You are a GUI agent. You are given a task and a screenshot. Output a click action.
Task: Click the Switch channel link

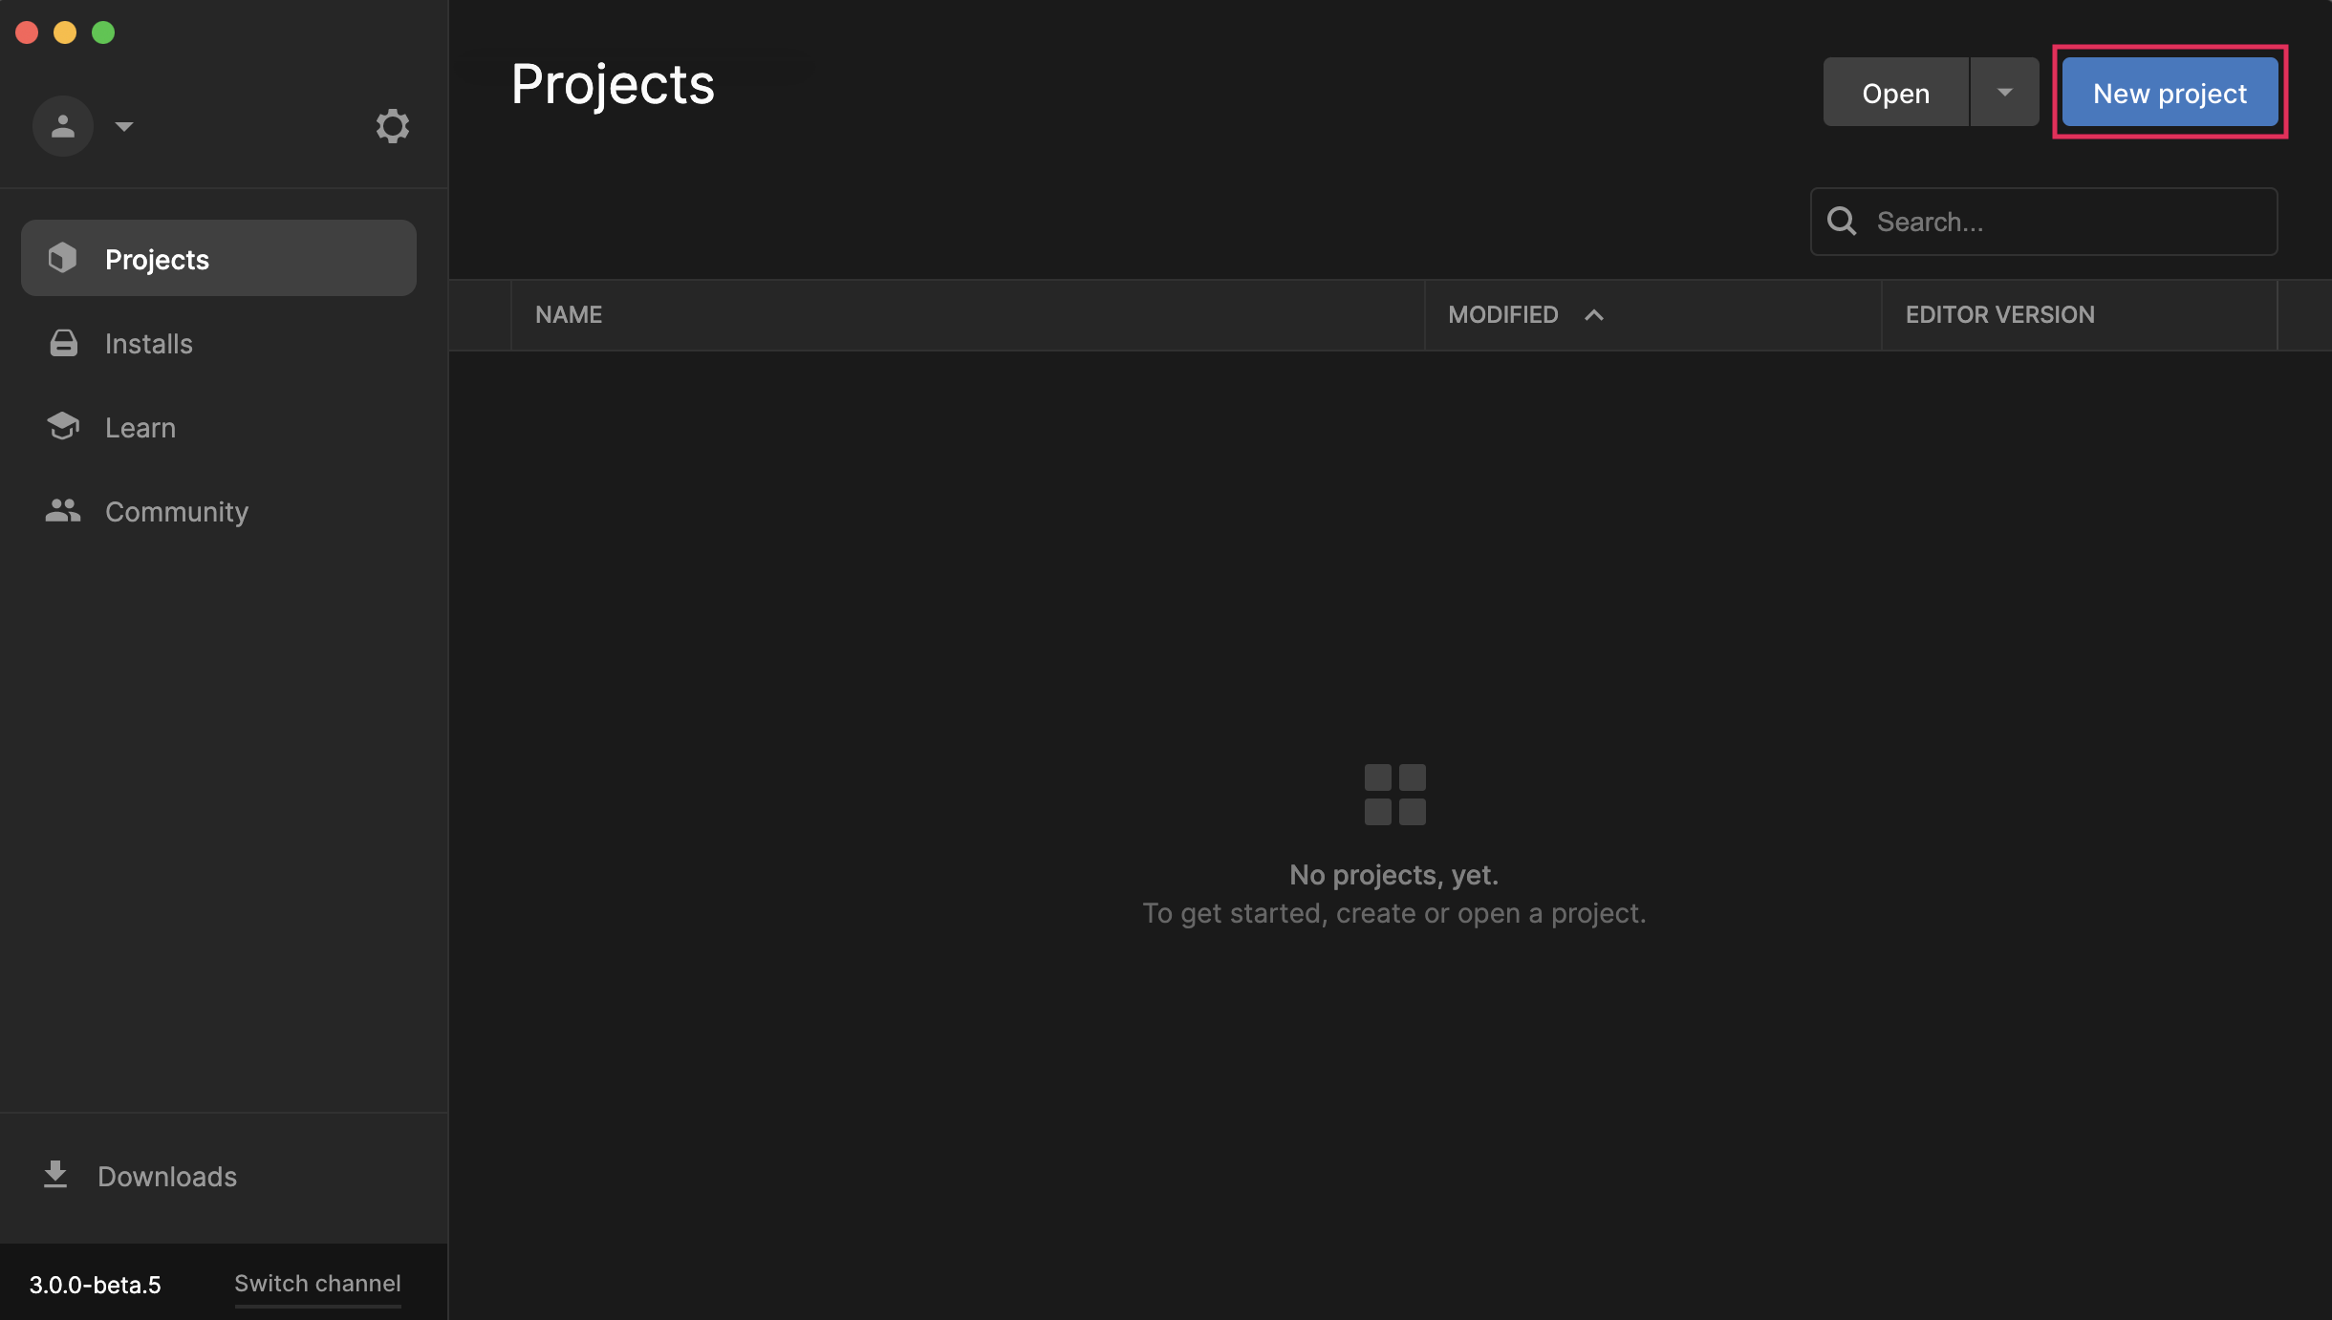317,1283
